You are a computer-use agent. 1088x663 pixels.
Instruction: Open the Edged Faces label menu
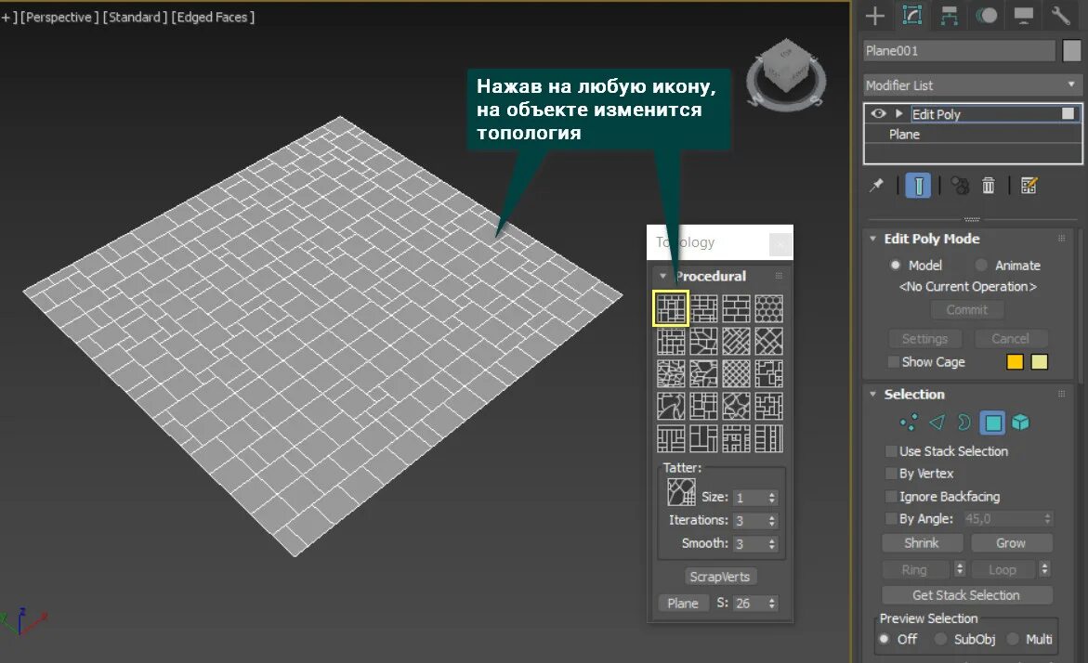[x=213, y=17]
